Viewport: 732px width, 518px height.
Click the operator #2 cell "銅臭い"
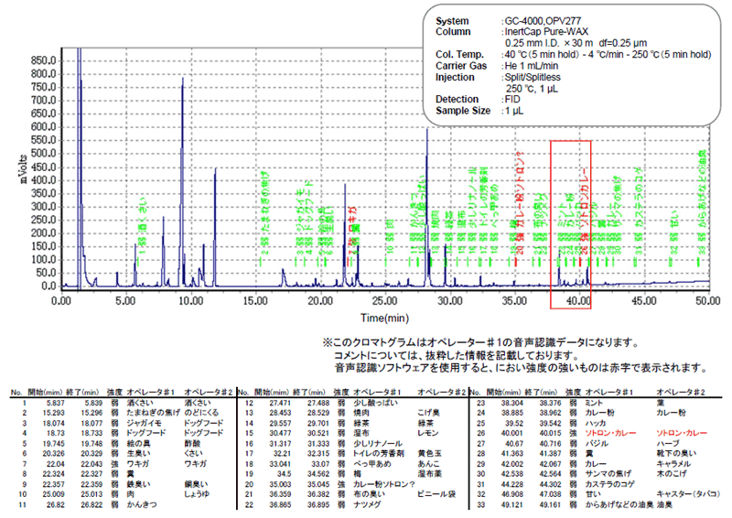click(x=196, y=484)
